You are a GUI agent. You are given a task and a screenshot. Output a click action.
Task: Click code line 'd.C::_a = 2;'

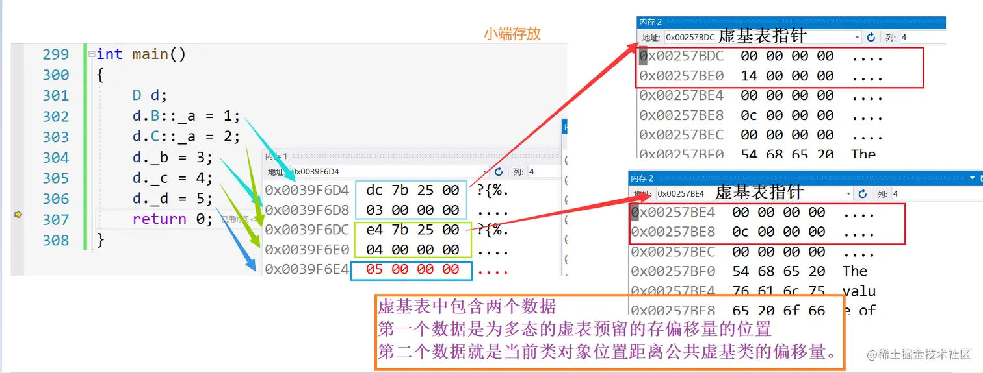187,137
